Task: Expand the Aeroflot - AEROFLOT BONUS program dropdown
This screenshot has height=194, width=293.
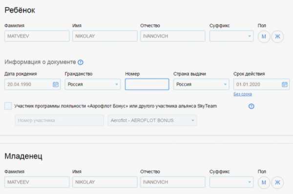Action: pos(152,120)
